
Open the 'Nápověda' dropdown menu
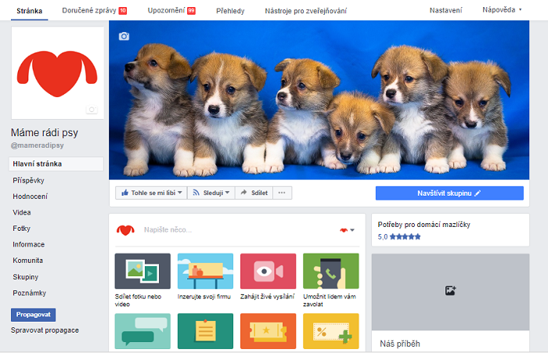tap(503, 11)
